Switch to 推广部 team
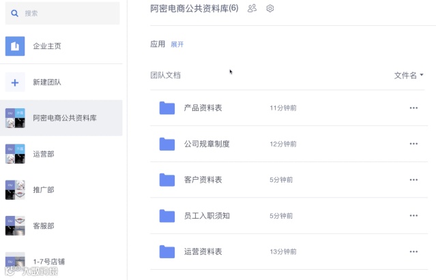This screenshot has height=280, width=436. [43, 190]
